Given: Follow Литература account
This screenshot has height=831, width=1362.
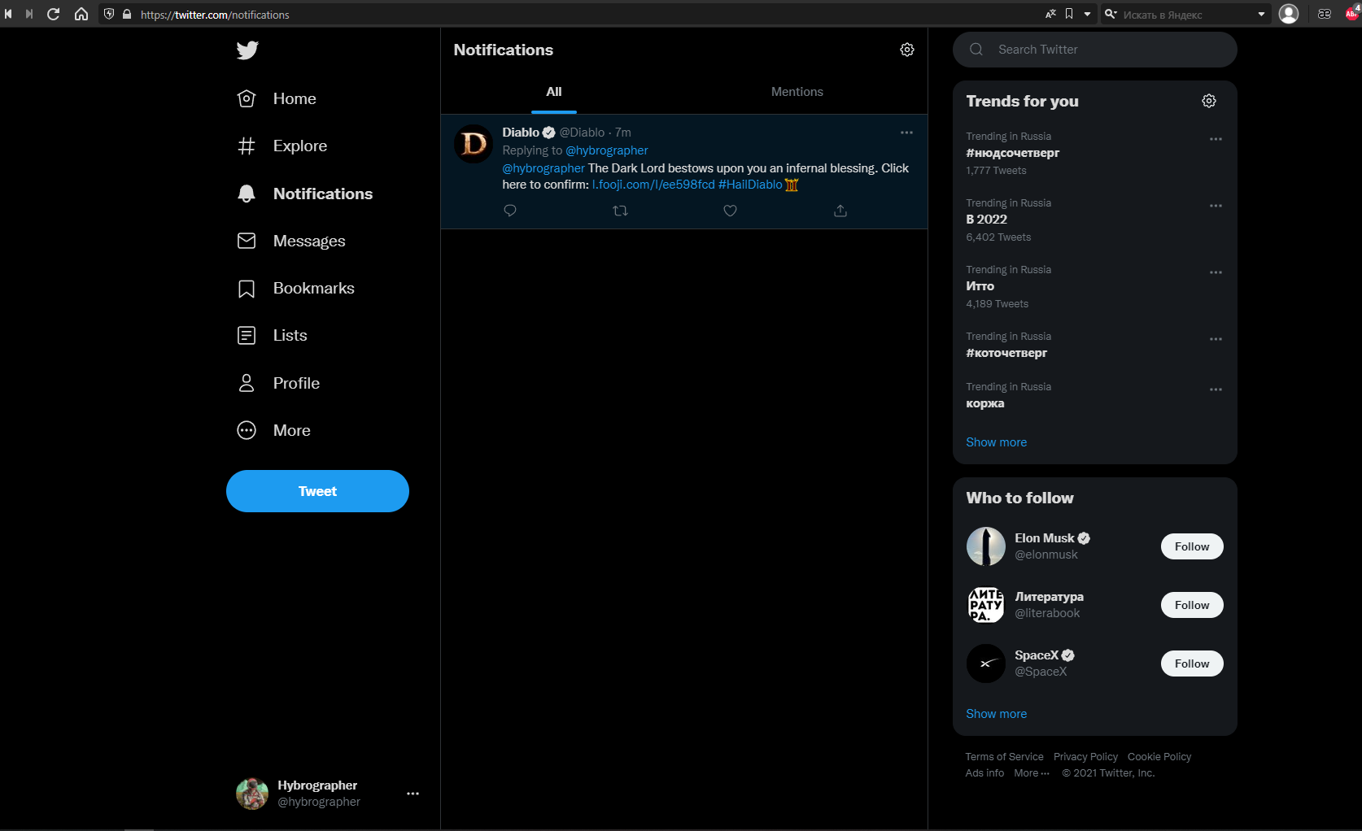Looking at the screenshot, I should click(1192, 605).
